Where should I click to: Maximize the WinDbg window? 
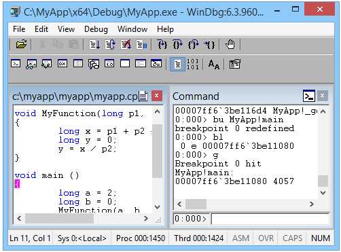pos(295,10)
